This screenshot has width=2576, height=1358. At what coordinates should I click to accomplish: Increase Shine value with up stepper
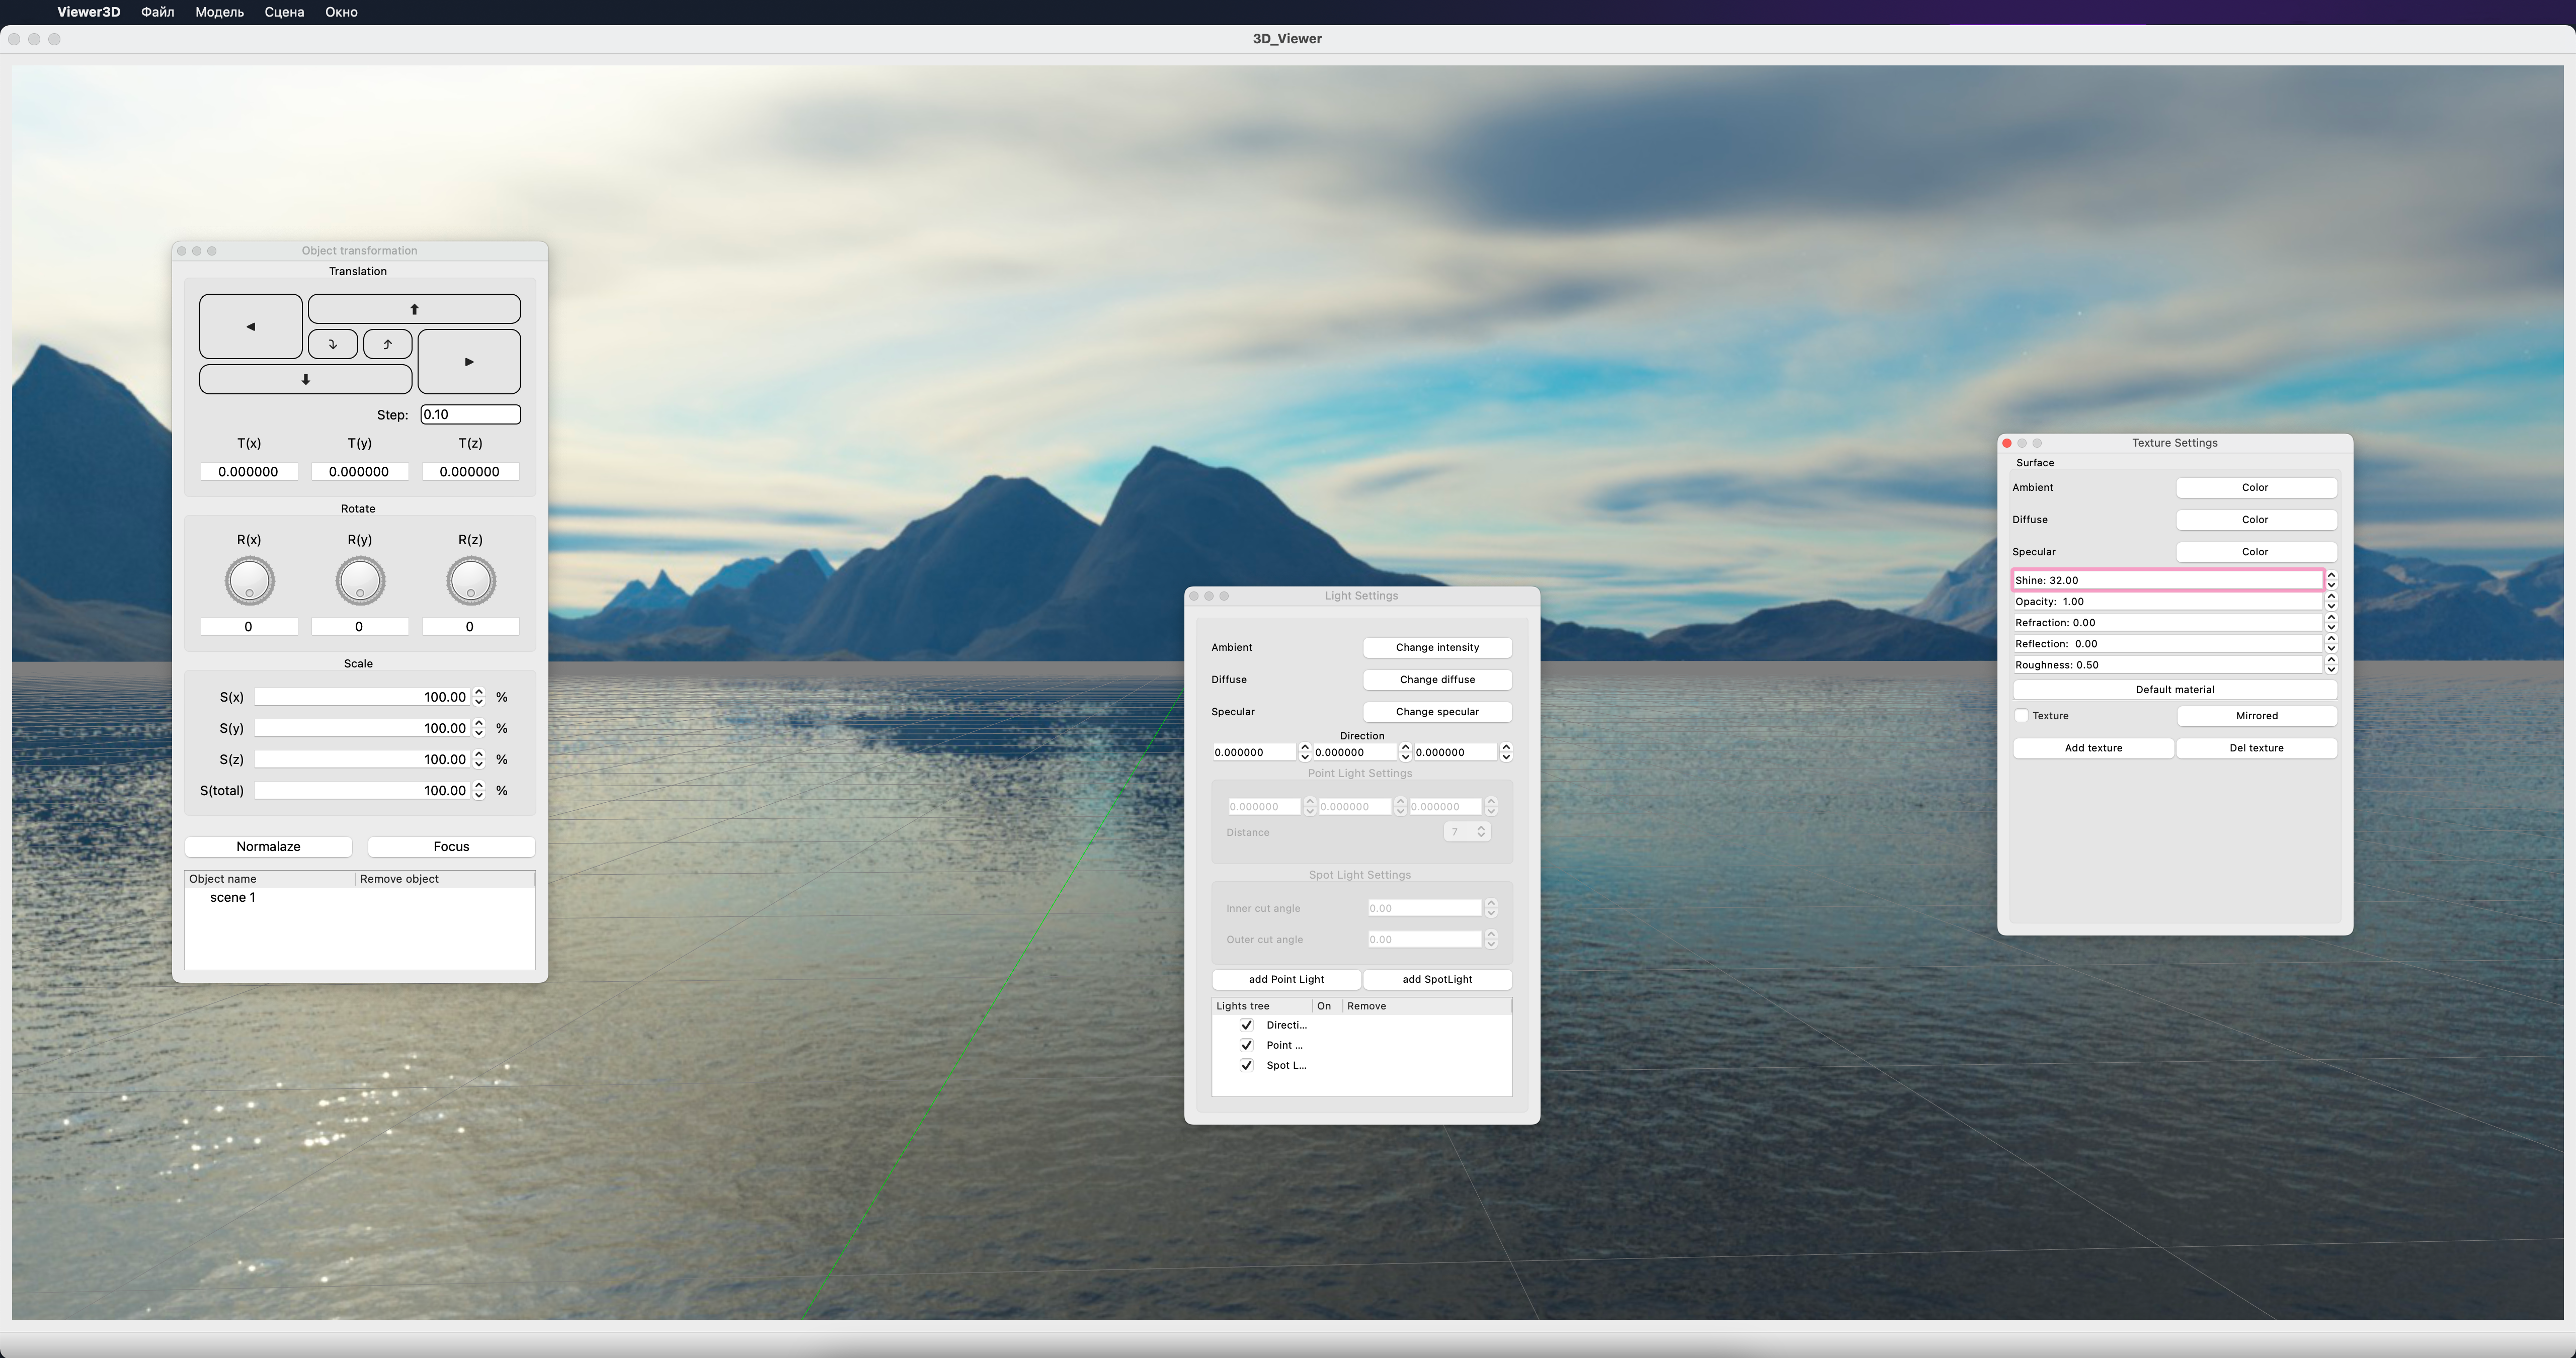coord(2331,575)
